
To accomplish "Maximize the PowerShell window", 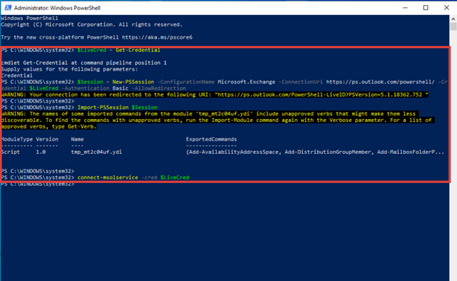I will tap(426, 8).
